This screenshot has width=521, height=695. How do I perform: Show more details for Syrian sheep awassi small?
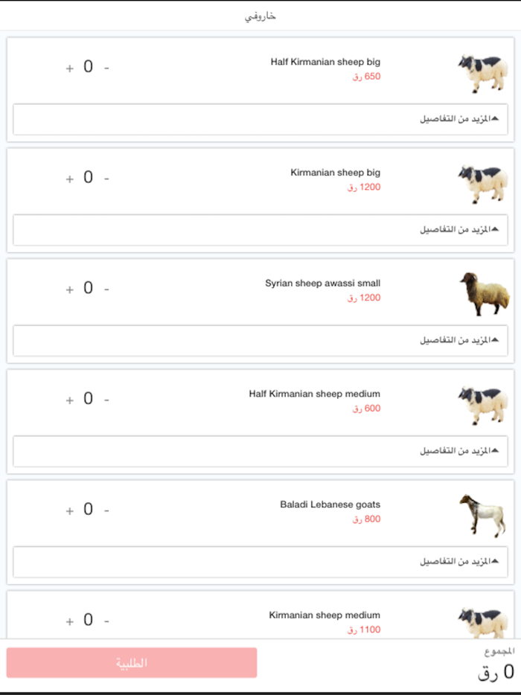point(260,340)
